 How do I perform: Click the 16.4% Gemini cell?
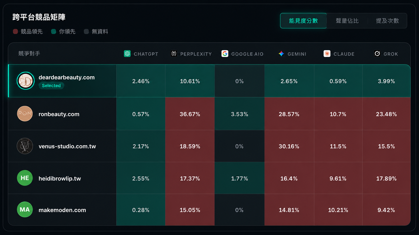tap(289, 178)
